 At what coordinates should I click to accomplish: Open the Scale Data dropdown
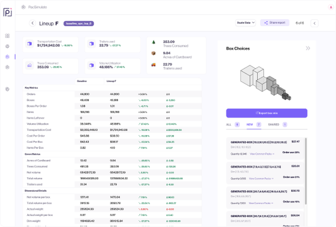coord(246,23)
